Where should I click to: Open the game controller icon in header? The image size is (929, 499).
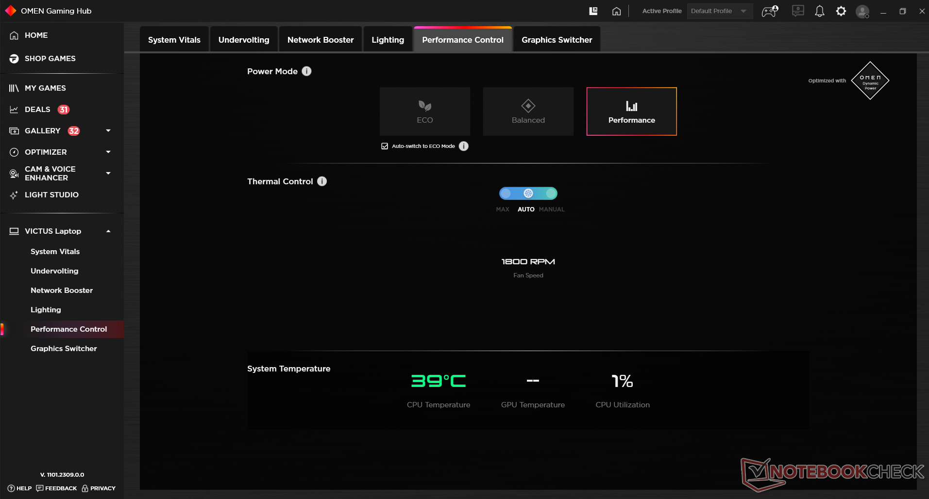[x=770, y=11]
